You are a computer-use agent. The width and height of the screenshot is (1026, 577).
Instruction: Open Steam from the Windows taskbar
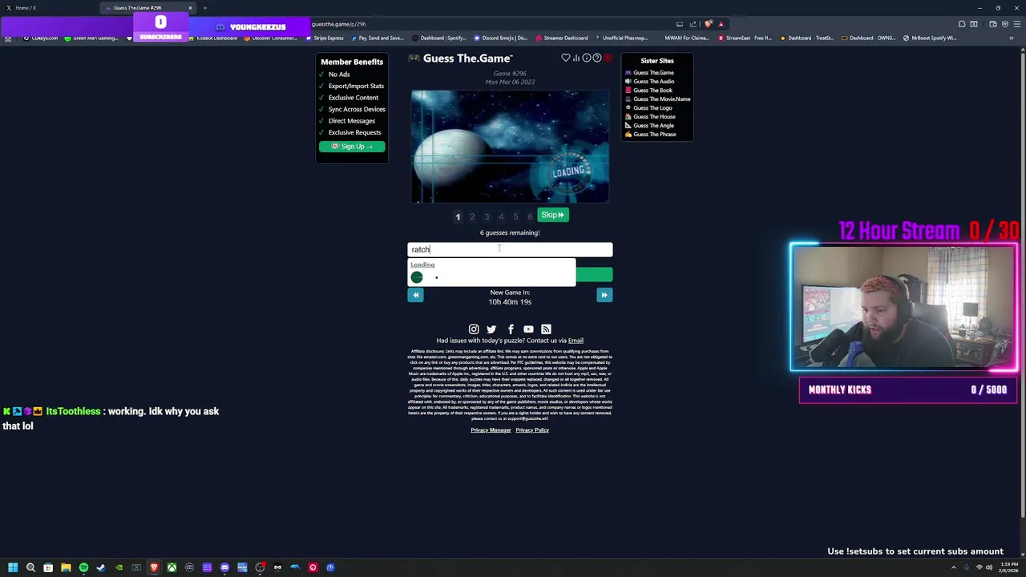pos(101,567)
